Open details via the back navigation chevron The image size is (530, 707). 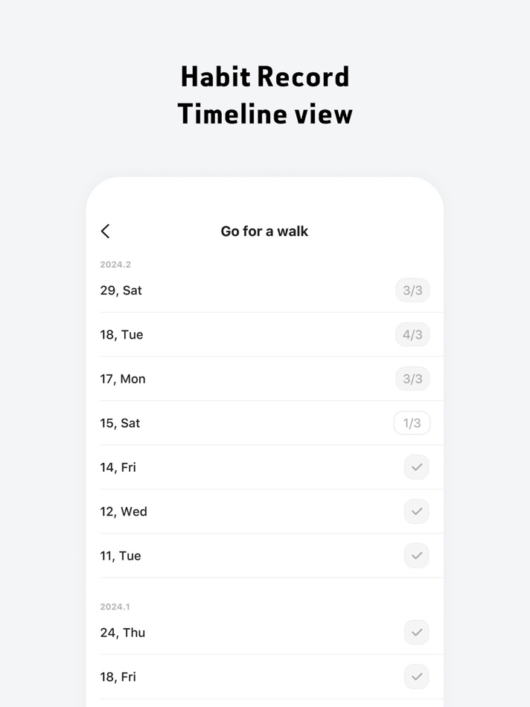[x=105, y=231]
